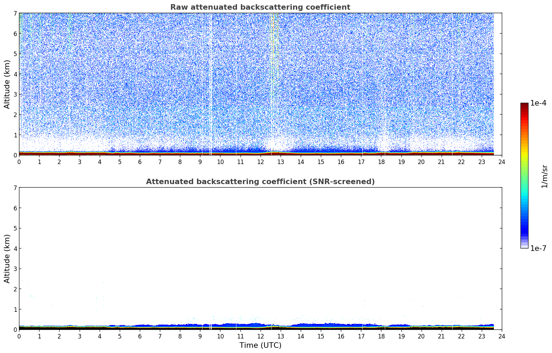Click the top plot's 'Altitude (km)' label
The width and height of the screenshot is (552, 353).
tap(7, 84)
